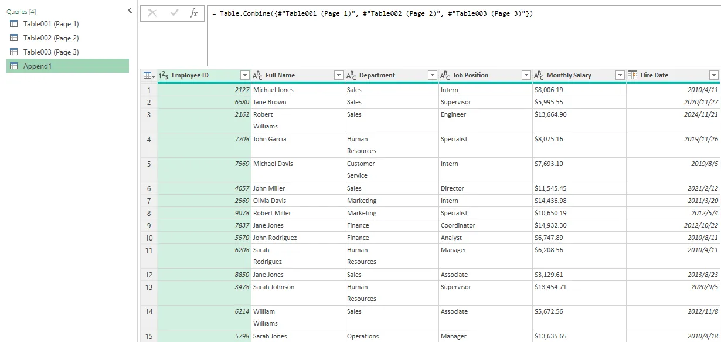Image resolution: width=721 pixels, height=342 pixels.
Task: Change the Hire Date calendar type icon
Action: [x=632, y=75]
